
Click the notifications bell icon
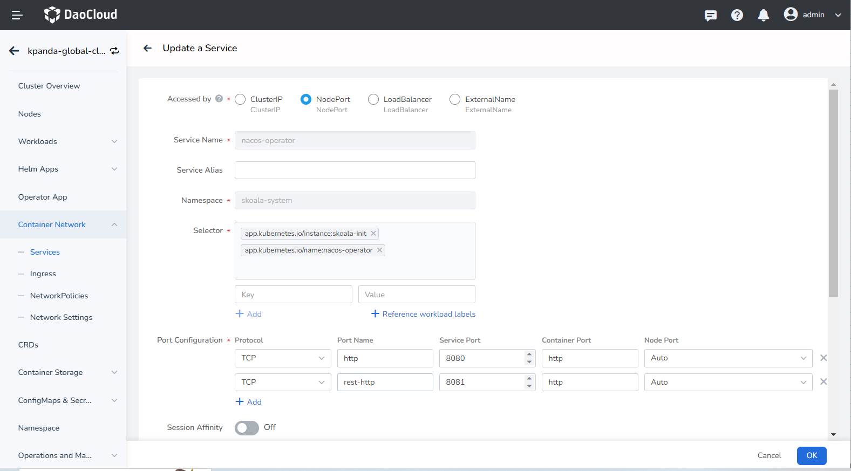763,15
